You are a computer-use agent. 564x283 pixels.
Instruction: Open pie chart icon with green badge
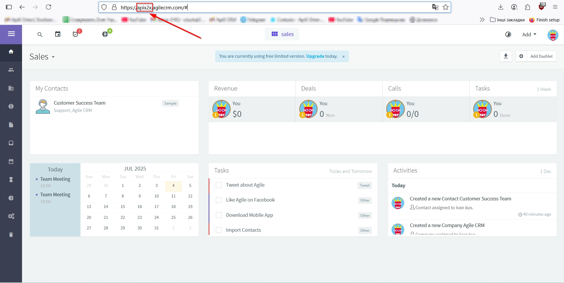pyautogui.click(x=105, y=34)
